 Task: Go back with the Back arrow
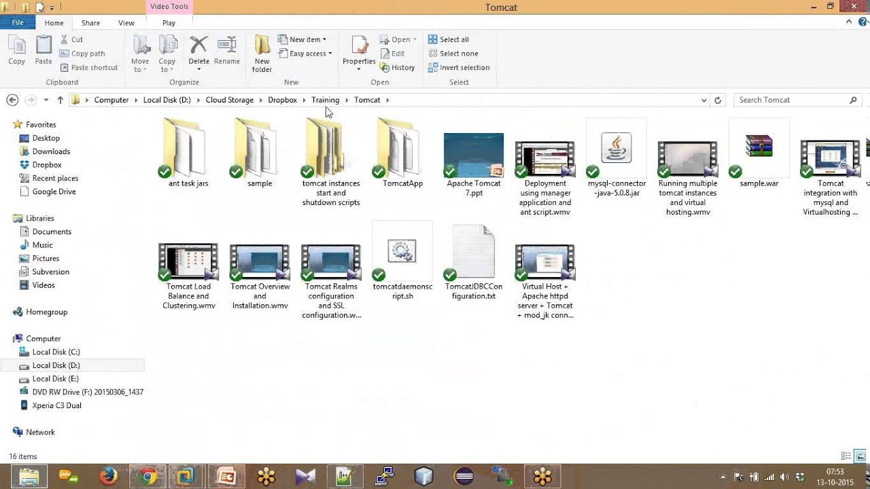click(x=12, y=100)
